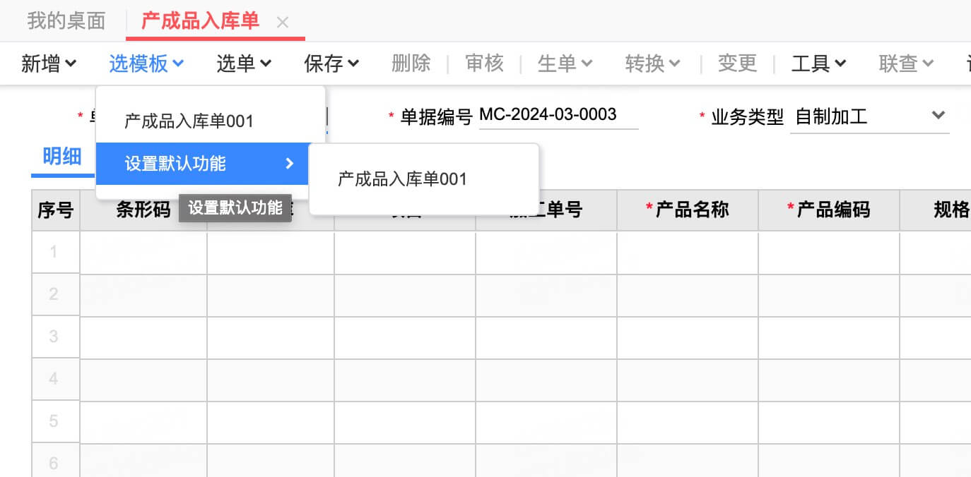Select row number 1
Viewport: 971px width, 477px height.
point(56,252)
